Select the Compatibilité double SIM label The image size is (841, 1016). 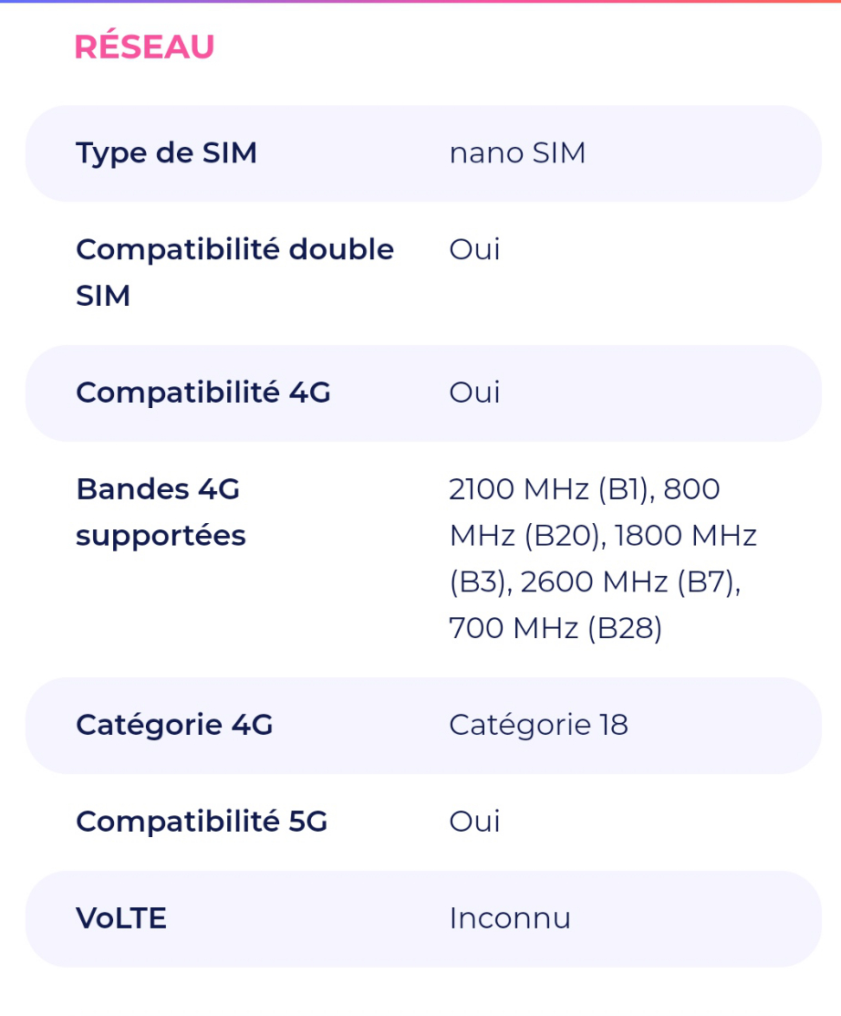(234, 272)
